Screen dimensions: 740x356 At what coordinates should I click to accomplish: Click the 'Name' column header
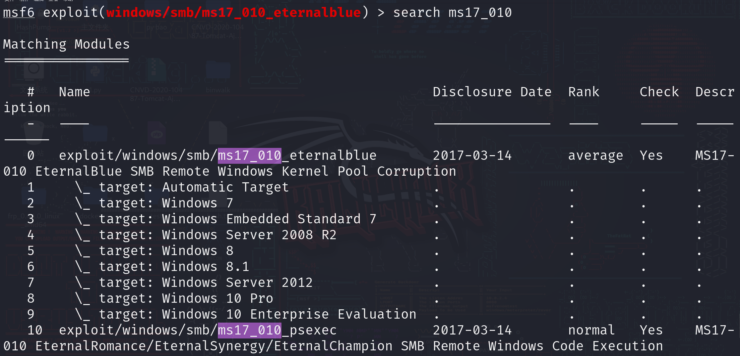coord(75,92)
